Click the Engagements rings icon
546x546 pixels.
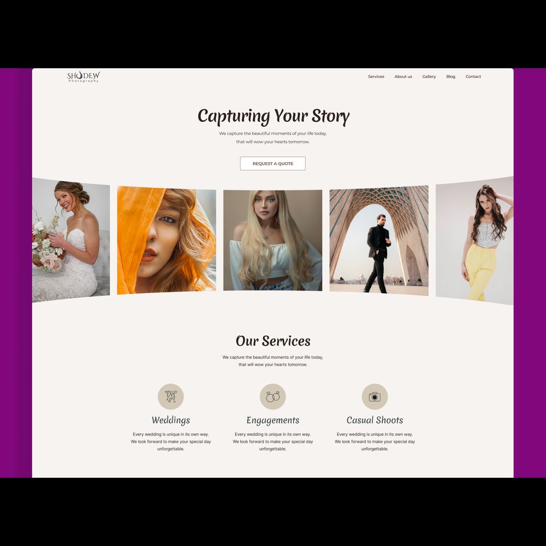click(272, 396)
